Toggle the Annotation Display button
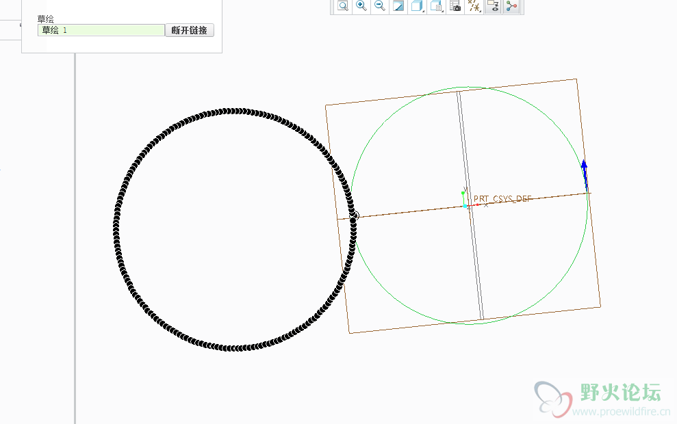 tap(492, 6)
